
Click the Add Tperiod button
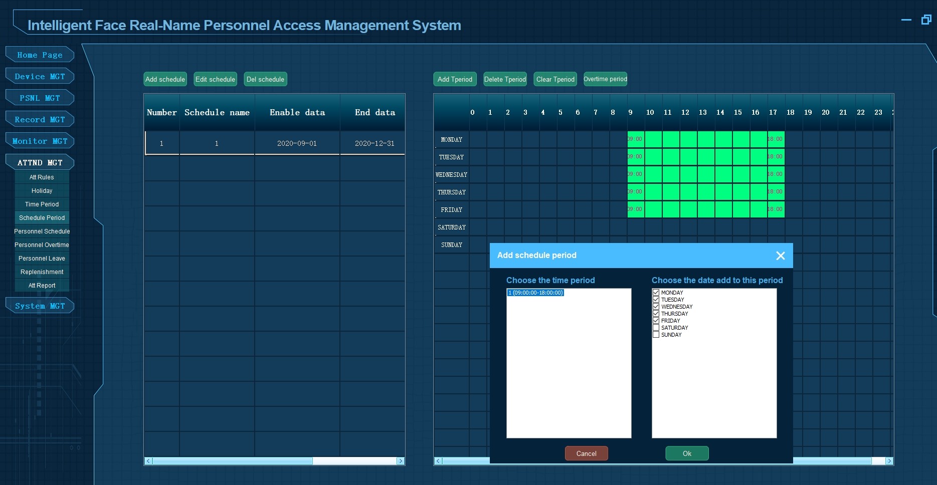coord(455,79)
